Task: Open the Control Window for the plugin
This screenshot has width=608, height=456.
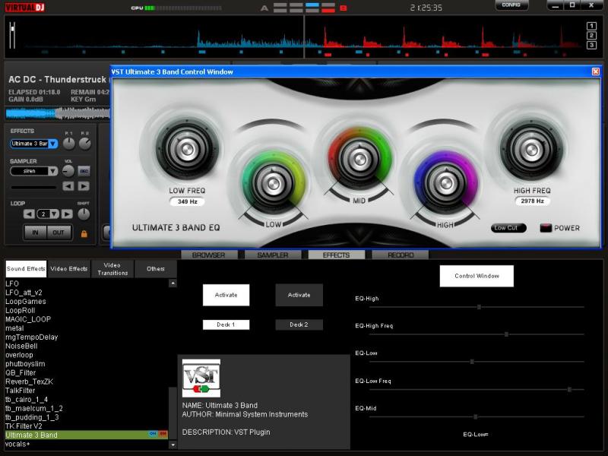Action: [x=477, y=275]
